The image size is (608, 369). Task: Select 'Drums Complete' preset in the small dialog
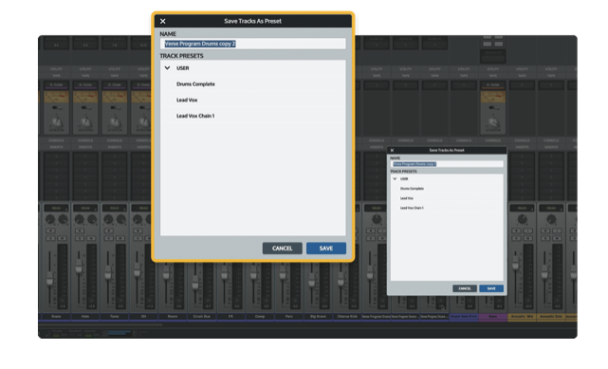412,189
